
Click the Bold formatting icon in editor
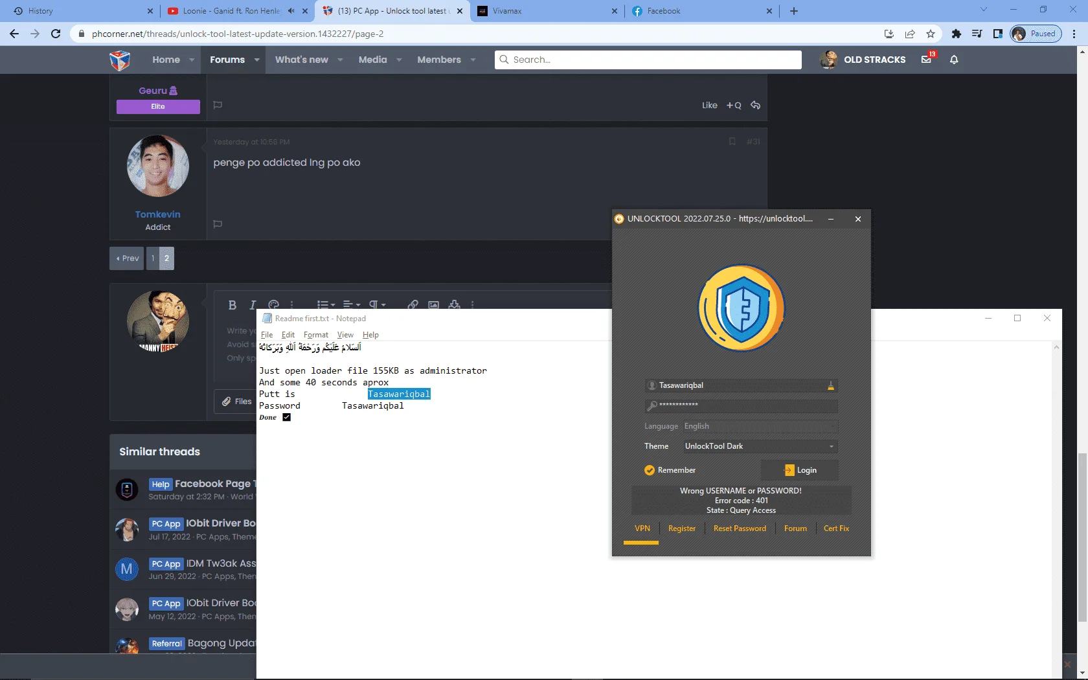pos(232,304)
